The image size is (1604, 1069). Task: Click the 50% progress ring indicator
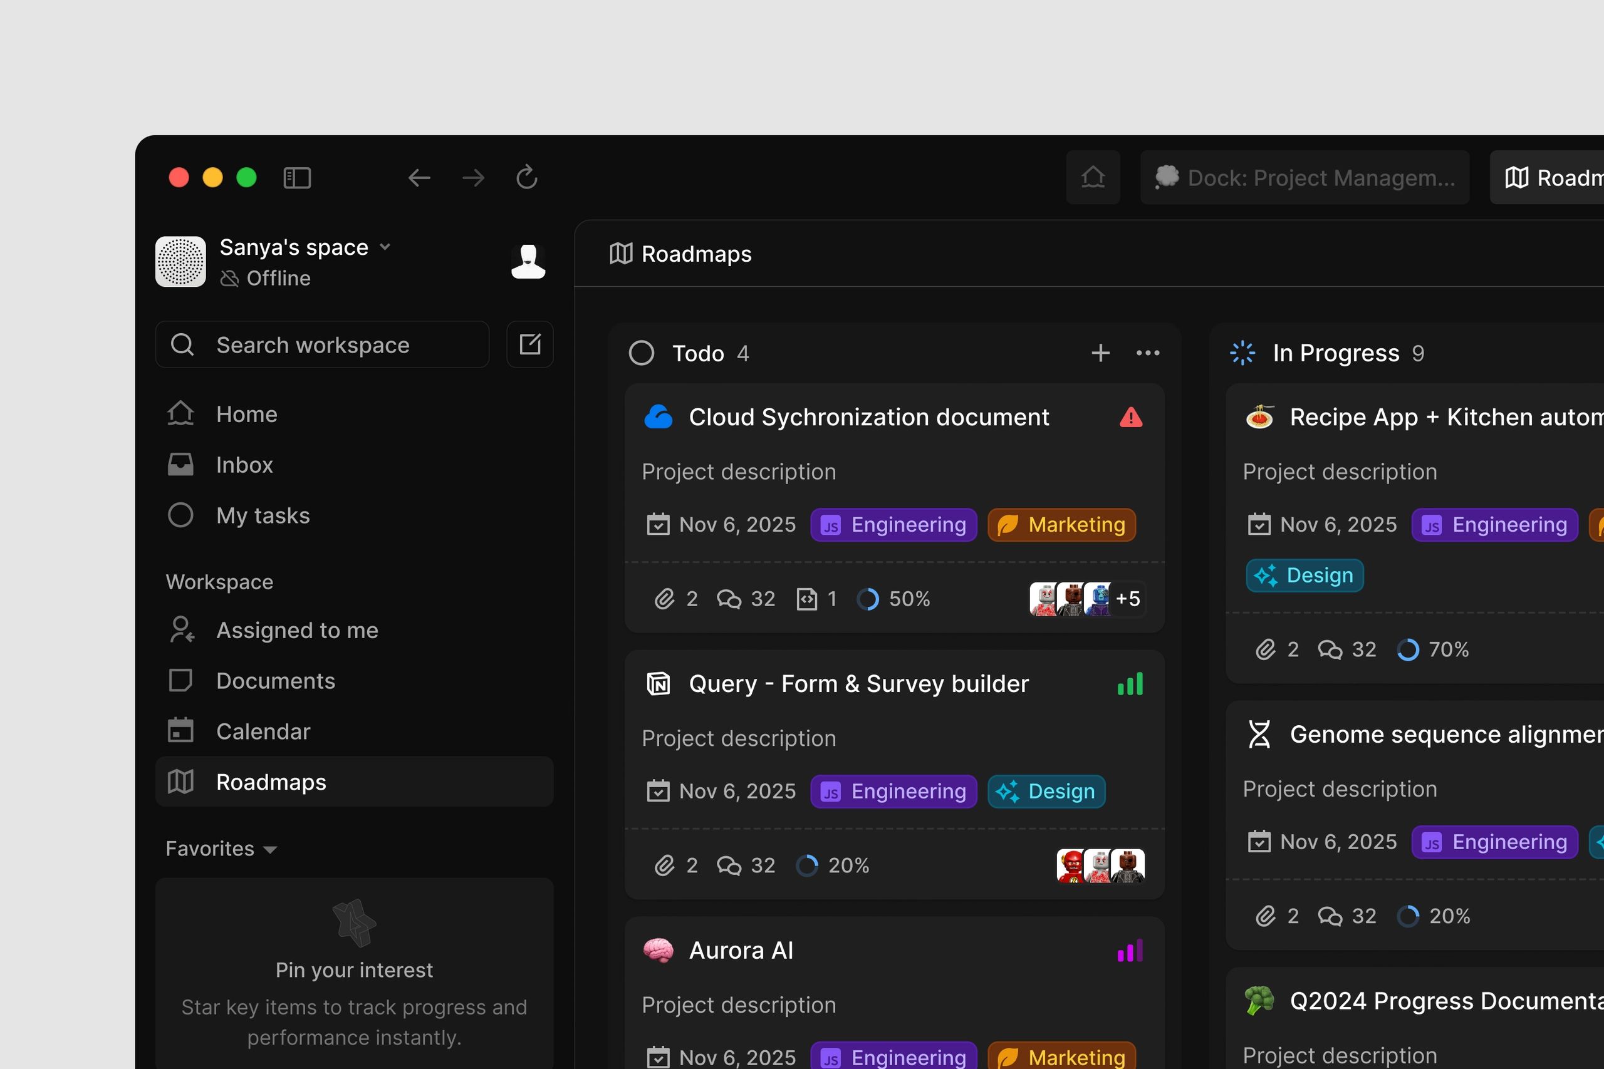[867, 599]
